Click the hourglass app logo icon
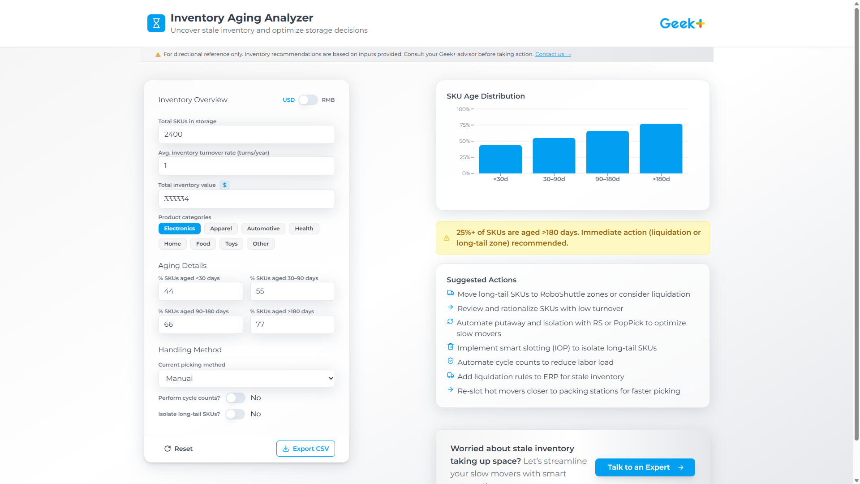Screen dimensions: 860x484 (156, 23)
